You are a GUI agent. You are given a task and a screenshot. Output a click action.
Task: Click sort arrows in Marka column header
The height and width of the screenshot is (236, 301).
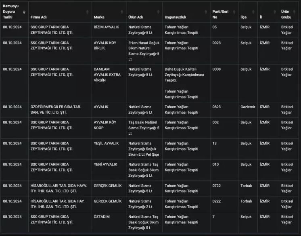pyautogui.click(x=123, y=12)
